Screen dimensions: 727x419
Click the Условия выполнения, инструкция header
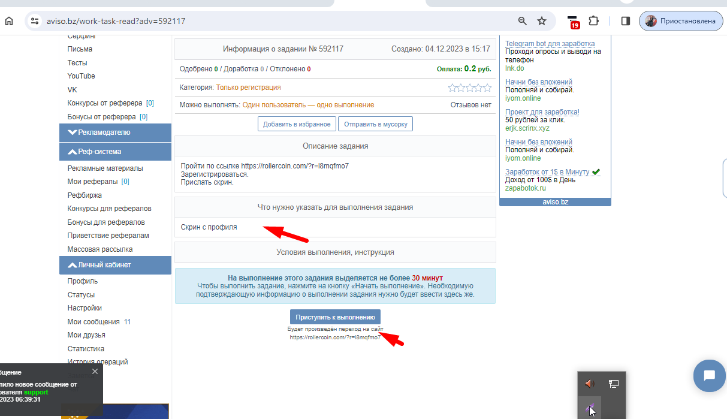335,252
